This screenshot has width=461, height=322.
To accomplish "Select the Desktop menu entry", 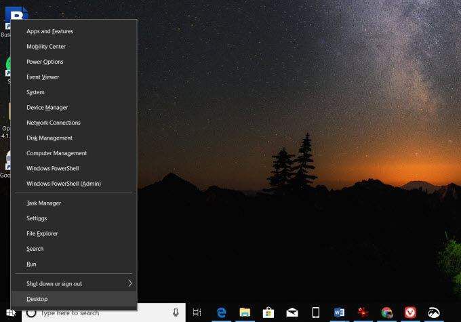I will [x=74, y=299].
